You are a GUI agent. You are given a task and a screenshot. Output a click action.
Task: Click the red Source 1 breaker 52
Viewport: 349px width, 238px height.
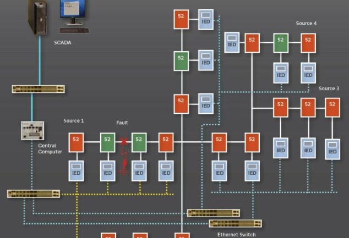[77, 142]
